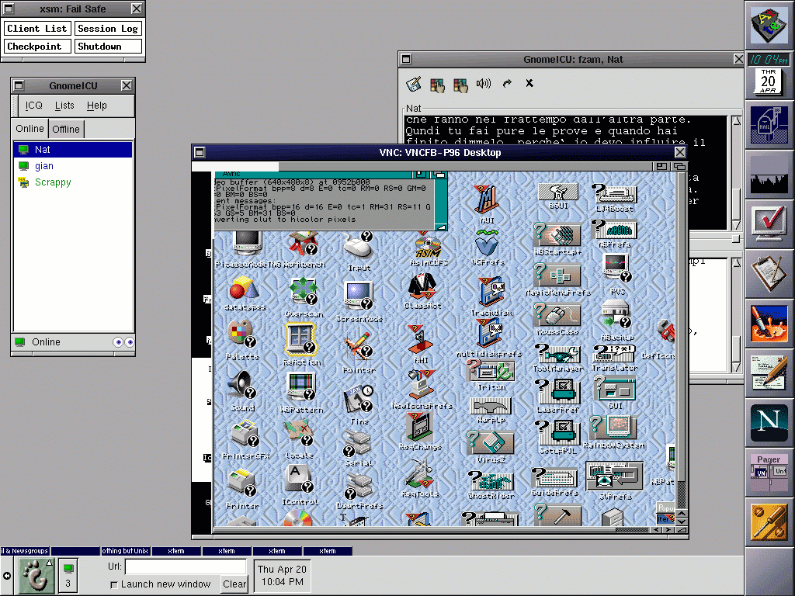Screen dimensions: 795x596
Task: Select contact Scrappy in the list
Action: coord(53,182)
